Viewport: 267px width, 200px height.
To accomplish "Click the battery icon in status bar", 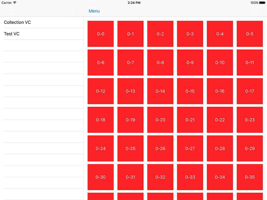I will 262,3.
